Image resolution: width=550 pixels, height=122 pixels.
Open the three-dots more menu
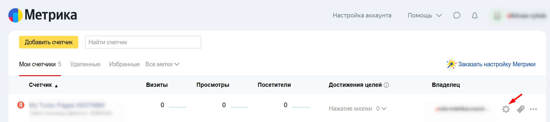tap(533, 109)
